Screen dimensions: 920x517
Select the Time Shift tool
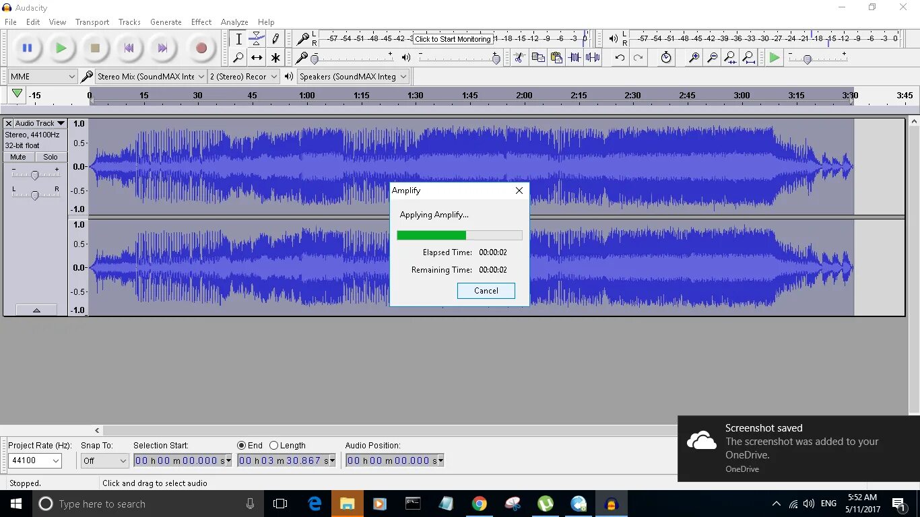(x=257, y=58)
